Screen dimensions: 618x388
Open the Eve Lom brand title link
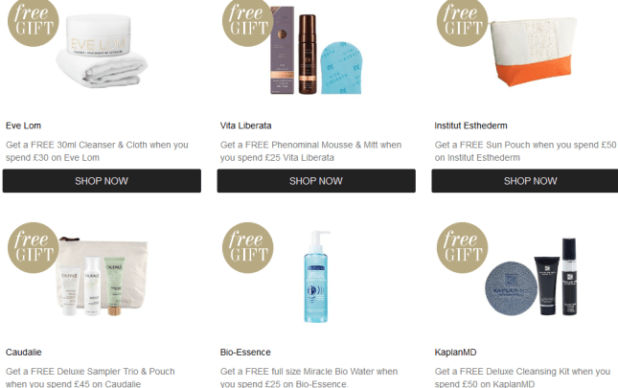coord(23,126)
